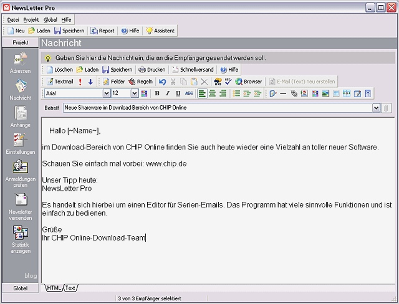
Task: Click the undo arrow icon
Action: [162, 82]
